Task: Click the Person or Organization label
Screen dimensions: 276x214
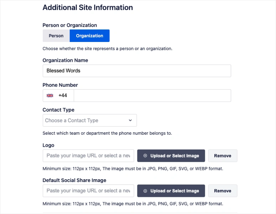Action: tap(70, 25)
